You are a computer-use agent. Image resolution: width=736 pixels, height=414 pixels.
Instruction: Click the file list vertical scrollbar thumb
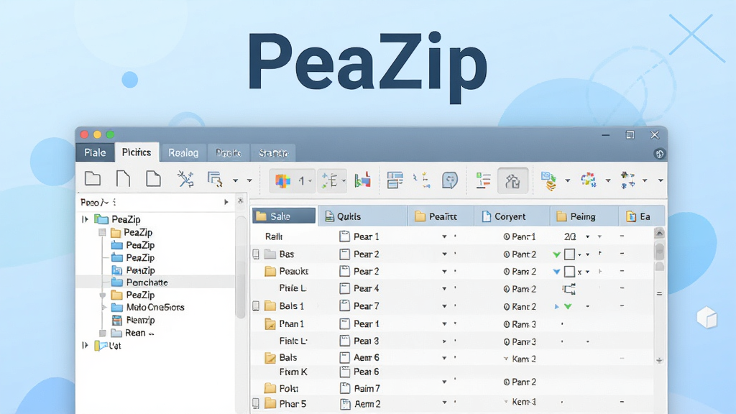[x=659, y=252]
